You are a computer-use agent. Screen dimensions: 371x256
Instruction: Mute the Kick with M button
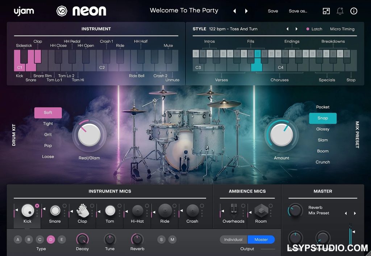click(x=172, y=239)
